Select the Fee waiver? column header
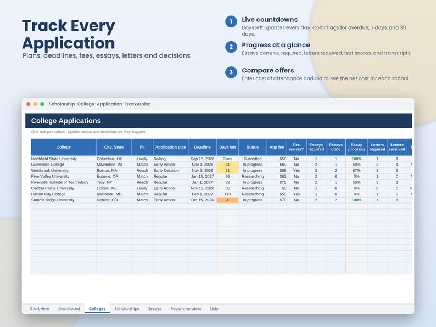The height and width of the screenshot is (327, 436). [297, 147]
